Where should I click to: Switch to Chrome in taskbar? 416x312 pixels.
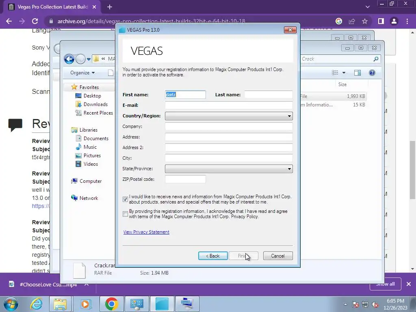(x=111, y=304)
